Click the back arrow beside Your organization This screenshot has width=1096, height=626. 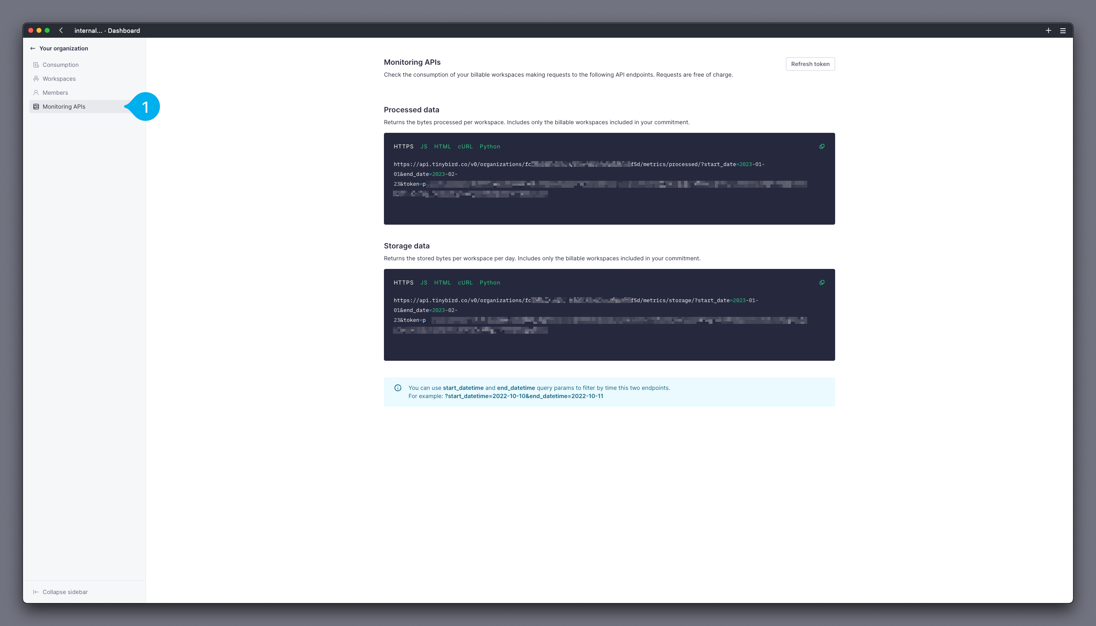click(x=33, y=49)
